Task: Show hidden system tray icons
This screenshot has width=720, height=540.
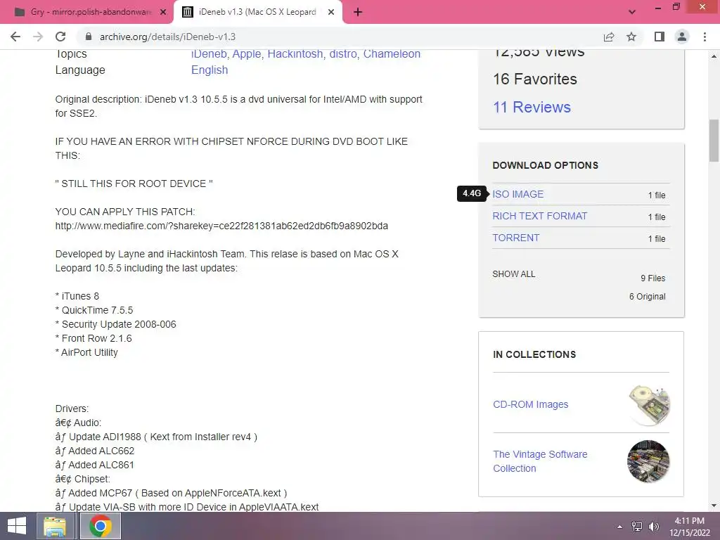Action: 620,527
